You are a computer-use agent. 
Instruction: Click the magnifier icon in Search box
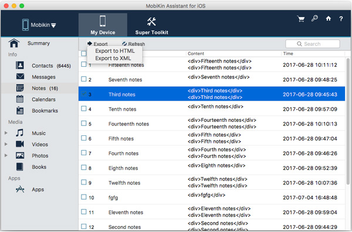[x=299, y=44]
